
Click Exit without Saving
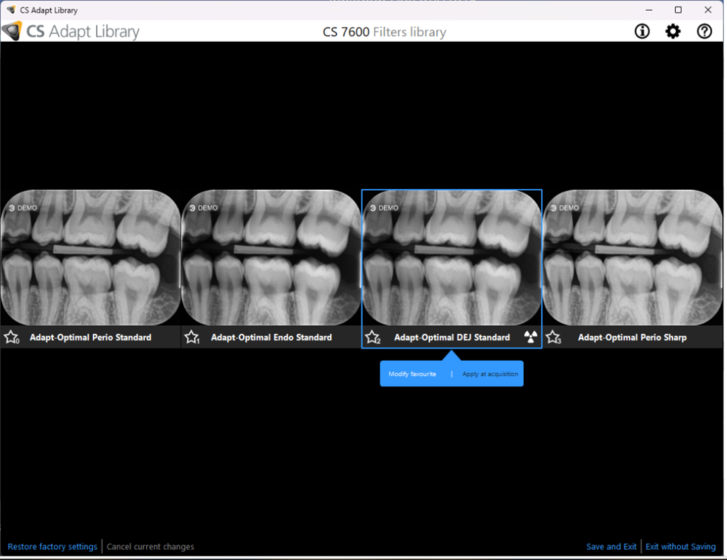tap(681, 547)
